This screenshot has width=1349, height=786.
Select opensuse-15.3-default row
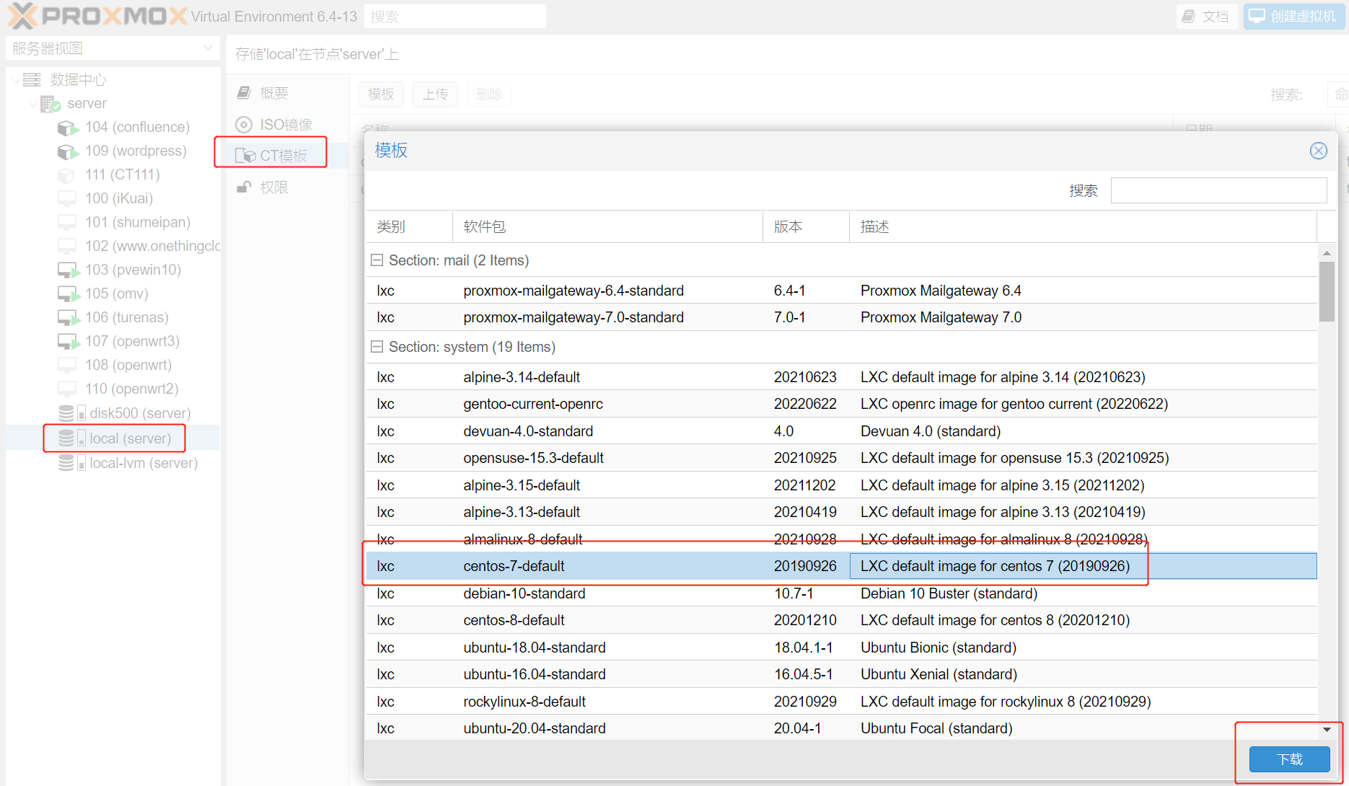841,458
